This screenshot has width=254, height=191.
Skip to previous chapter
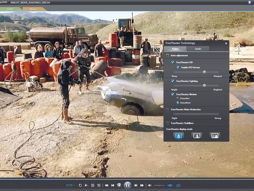(x=113, y=185)
